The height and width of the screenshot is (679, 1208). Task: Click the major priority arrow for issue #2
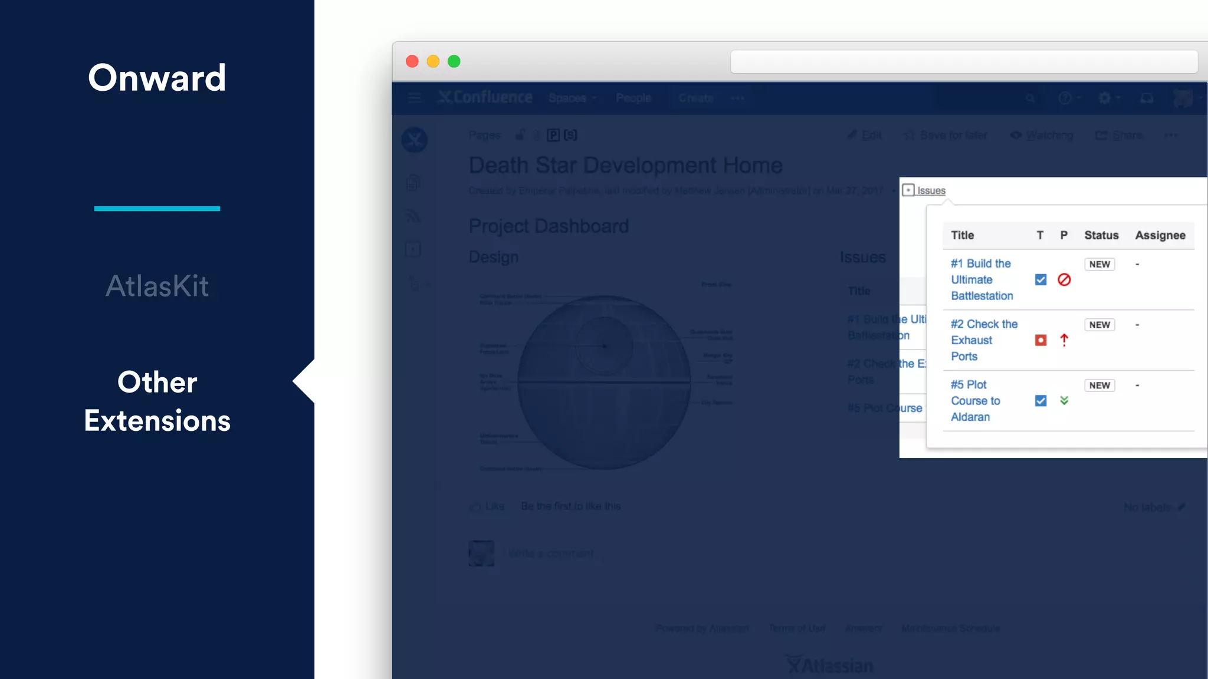tap(1064, 340)
